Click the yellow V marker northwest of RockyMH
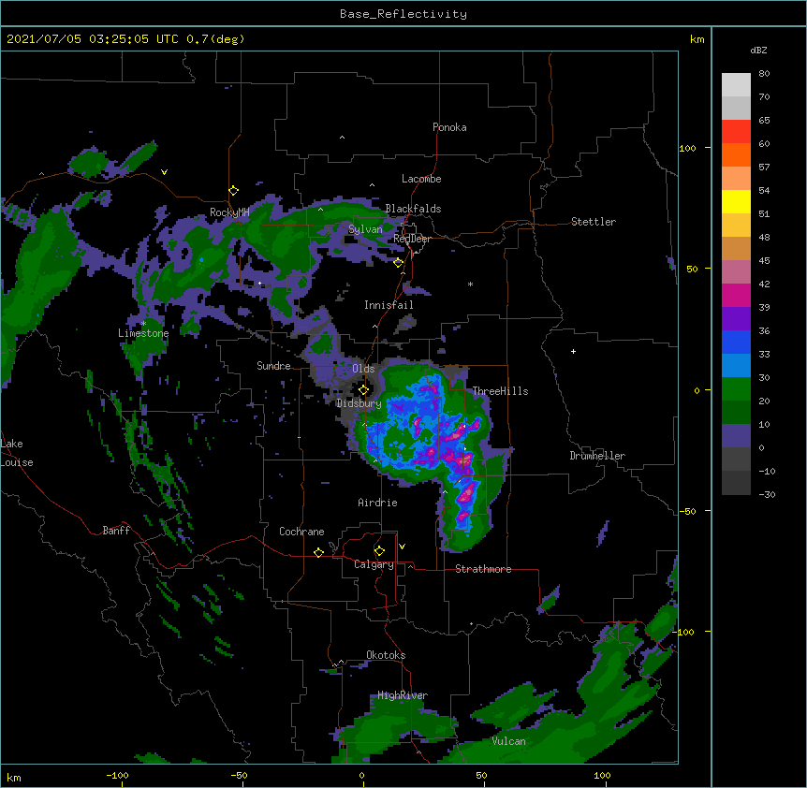807x788 pixels. (x=164, y=172)
